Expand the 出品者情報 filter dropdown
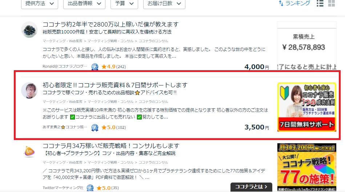 (84, 4)
